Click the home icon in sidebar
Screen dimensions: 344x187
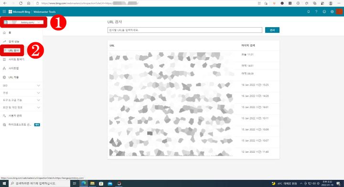click(x=4, y=32)
